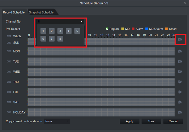The image size is (189, 132).
Task: Select the orange Smart record type swatch
Action: [166, 29]
